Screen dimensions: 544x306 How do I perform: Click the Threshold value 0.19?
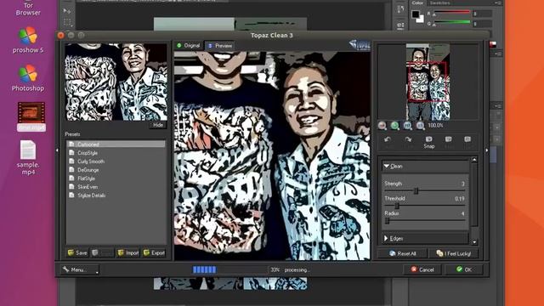[x=459, y=199]
